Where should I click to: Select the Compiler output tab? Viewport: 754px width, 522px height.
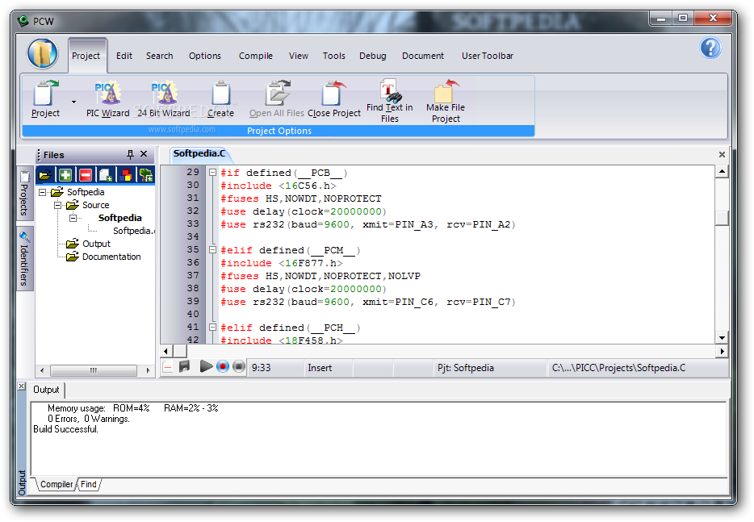click(57, 484)
